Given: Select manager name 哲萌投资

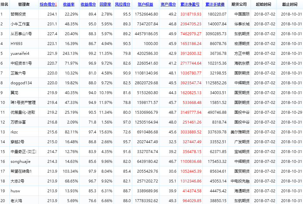Looking at the screenshot, I should pos(18,14).
